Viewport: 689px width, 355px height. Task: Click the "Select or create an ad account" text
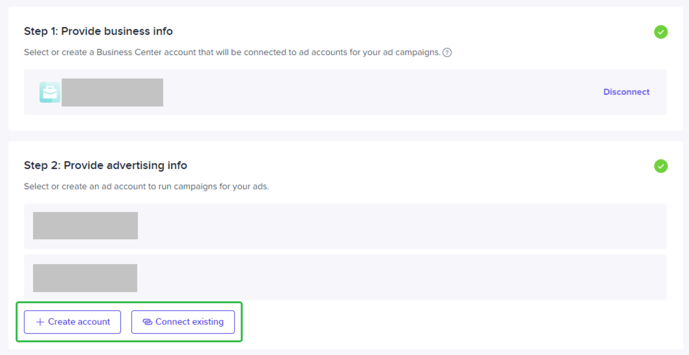tap(146, 187)
